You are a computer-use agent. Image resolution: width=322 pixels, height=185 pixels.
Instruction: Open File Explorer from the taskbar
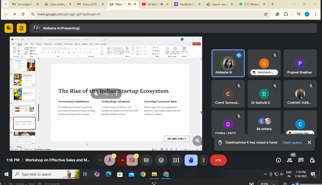[x=154, y=174]
